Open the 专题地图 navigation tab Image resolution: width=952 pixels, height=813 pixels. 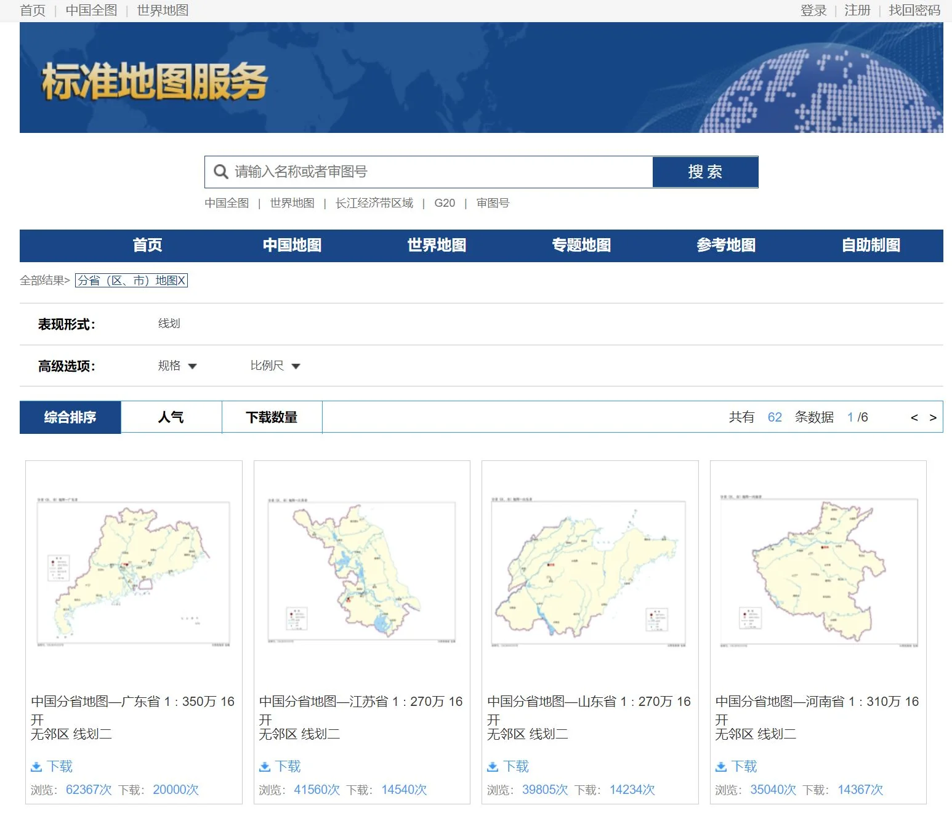[x=582, y=245]
